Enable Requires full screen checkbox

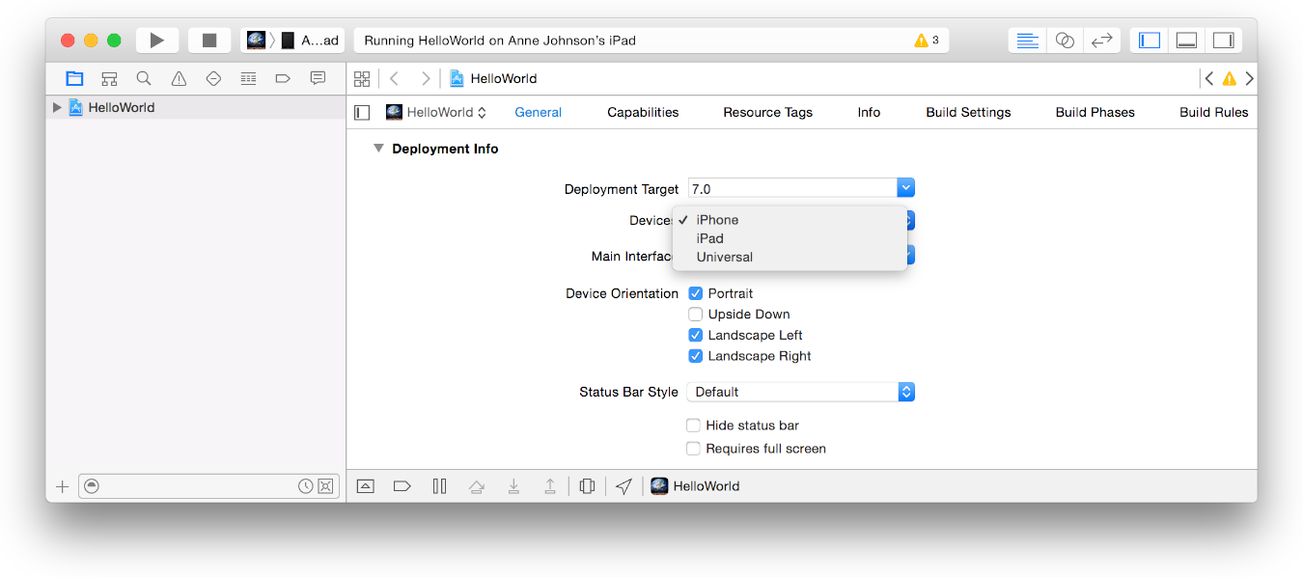coord(693,449)
